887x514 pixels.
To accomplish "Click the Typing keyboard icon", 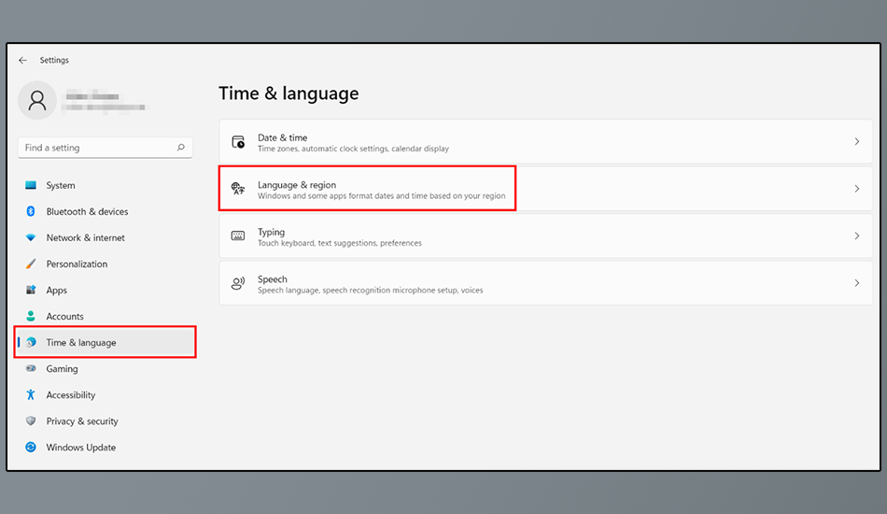I will click(x=238, y=236).
